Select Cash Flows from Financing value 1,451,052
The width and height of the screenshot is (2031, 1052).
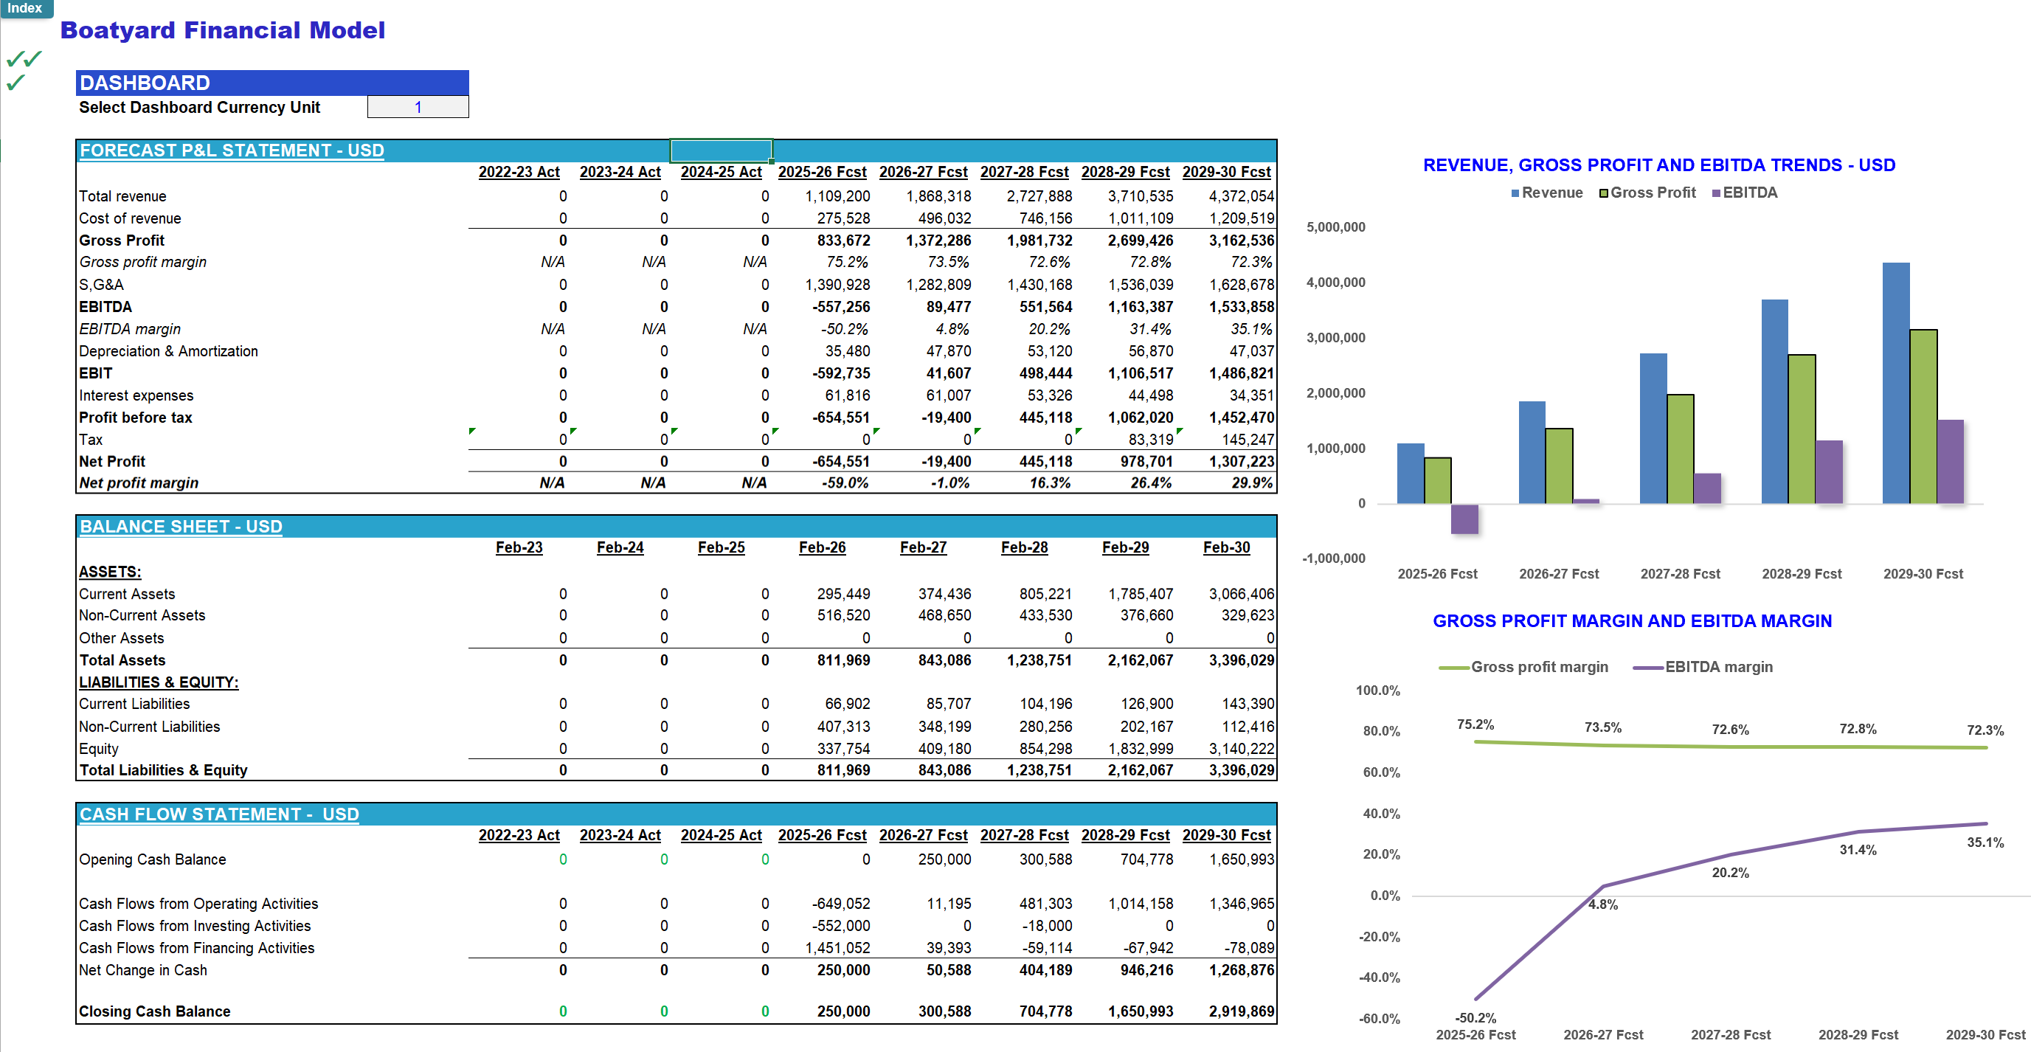(837, 948)
